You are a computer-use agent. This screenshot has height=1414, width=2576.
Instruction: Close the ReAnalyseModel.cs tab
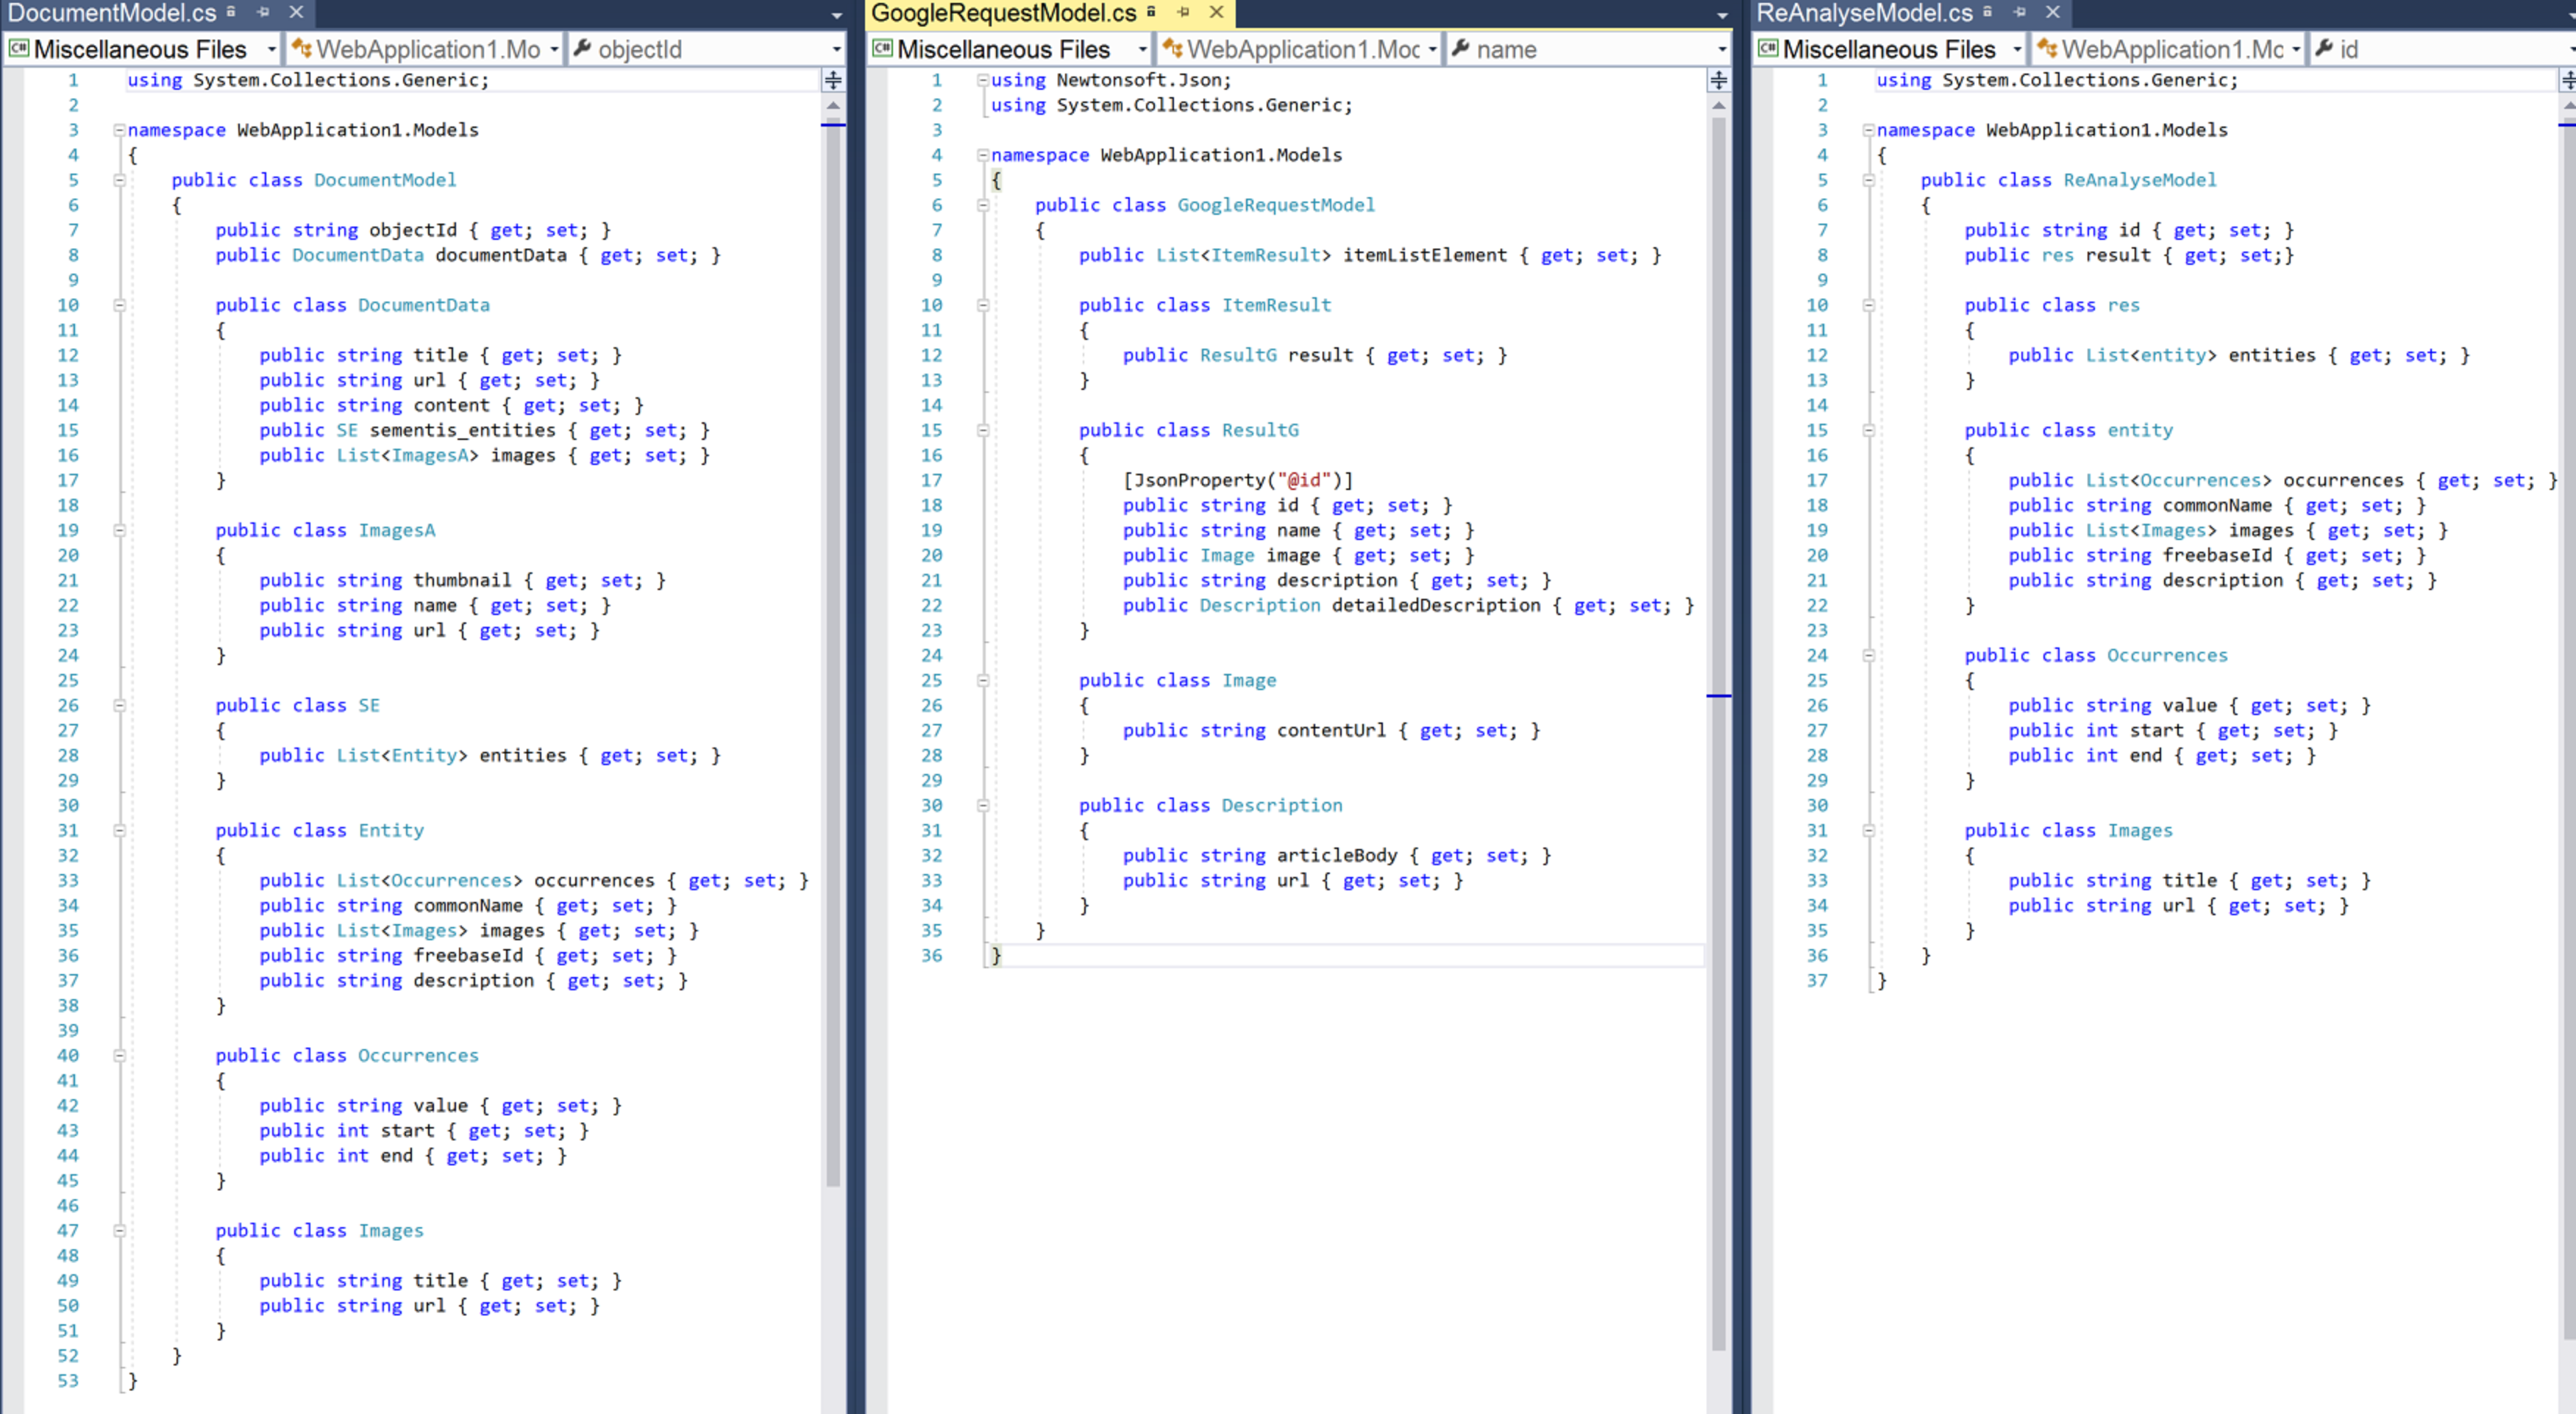click(x=2052, y=12)
